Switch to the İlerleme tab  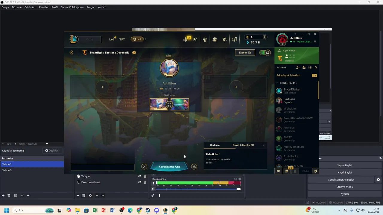215,145
